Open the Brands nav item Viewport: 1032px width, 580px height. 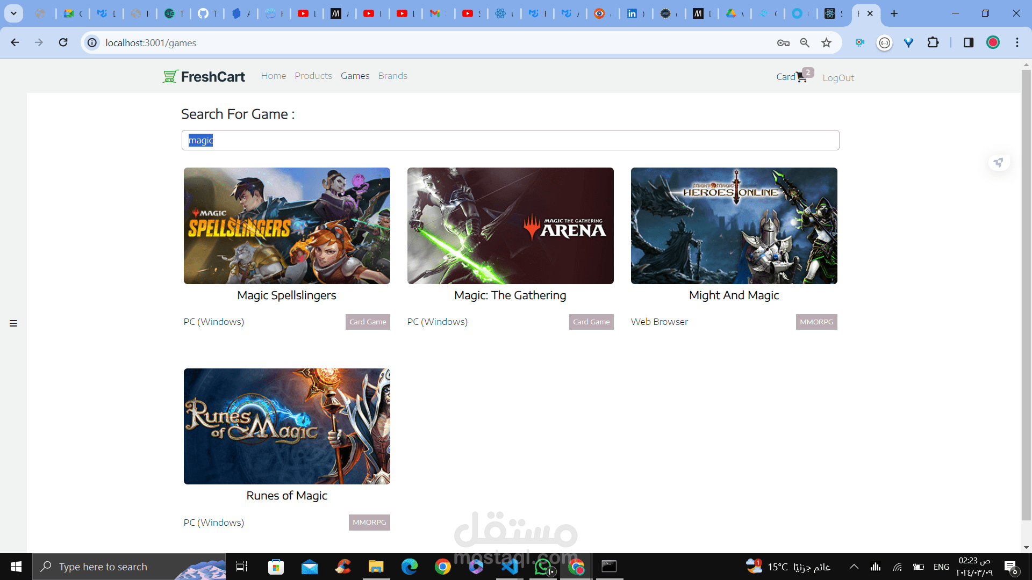pos(392,76)
